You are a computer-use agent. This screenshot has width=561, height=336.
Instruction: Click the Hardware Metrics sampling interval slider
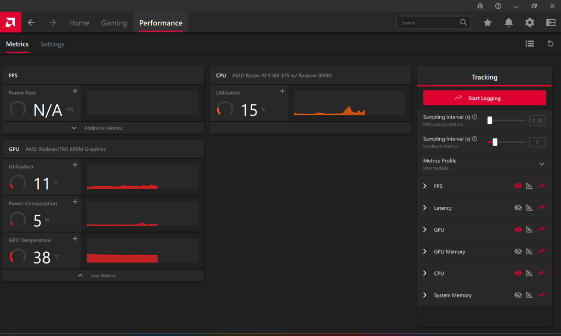(x=506, y=142)
